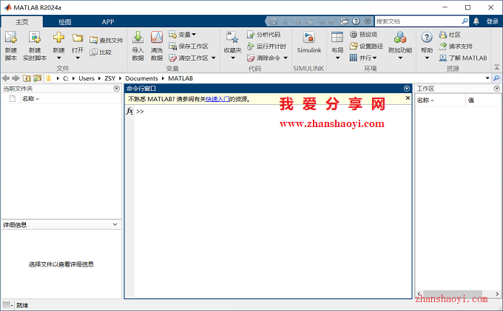
Task: Click ZSY in the folder path
Action: 109,78
